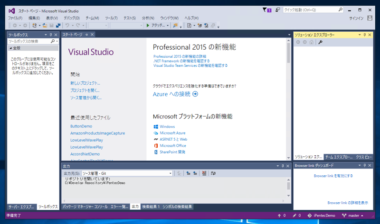380x224 pixels.
Task: Click the unpublished commits up-arrow in status bar
Action: tap(279, 215)
